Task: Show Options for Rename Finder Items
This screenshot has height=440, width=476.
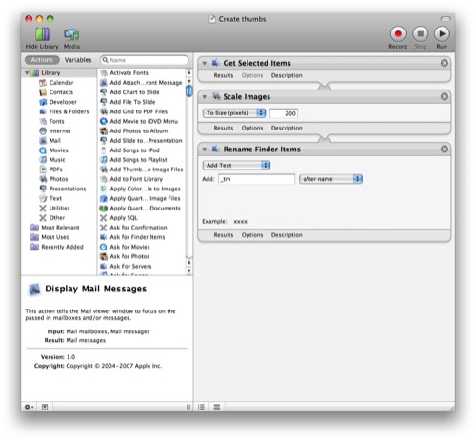Action: 252,235
